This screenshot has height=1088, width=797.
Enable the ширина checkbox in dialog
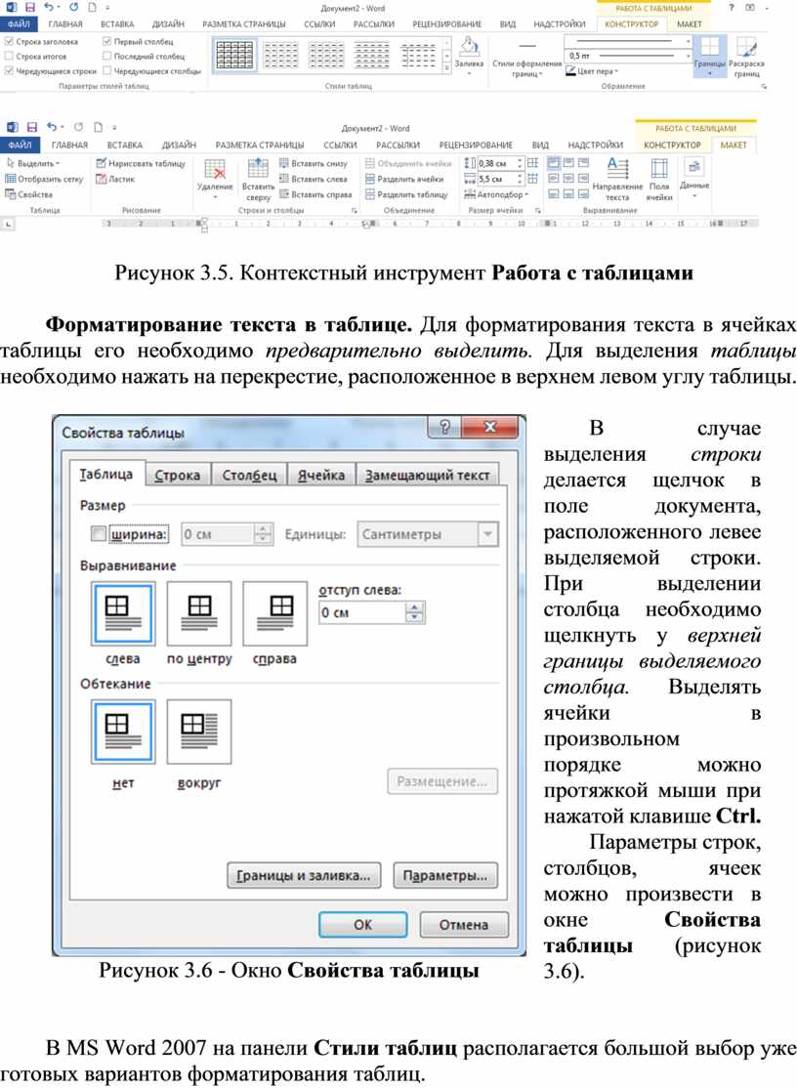[99, 533]
